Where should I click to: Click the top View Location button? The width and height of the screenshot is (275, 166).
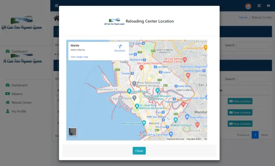[x=240, y=101]
